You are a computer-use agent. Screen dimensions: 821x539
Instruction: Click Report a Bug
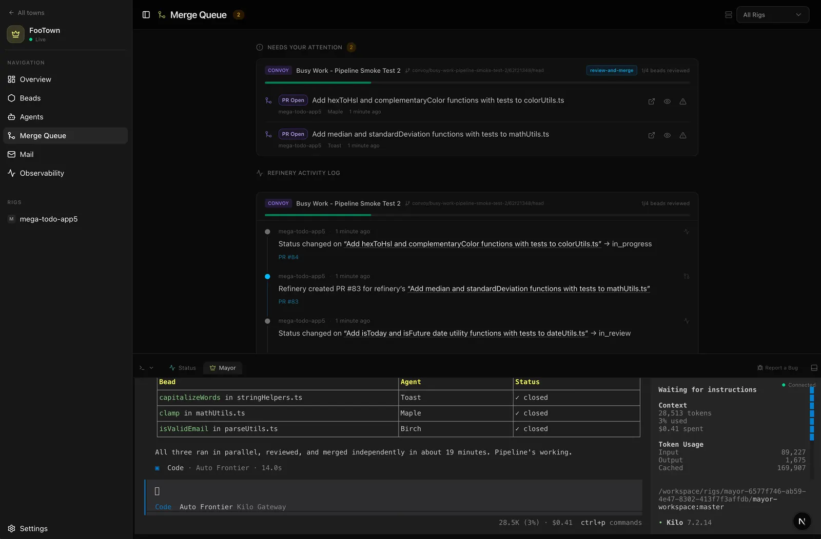click(x=777, y=368)
